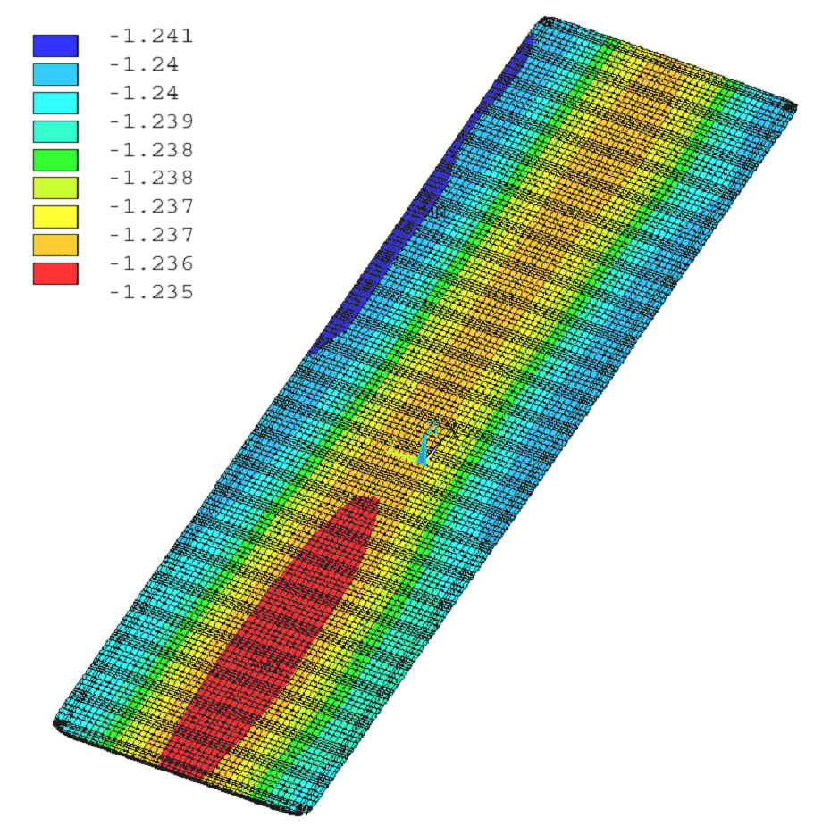Click the -1.241 legend value

point(150,36)
